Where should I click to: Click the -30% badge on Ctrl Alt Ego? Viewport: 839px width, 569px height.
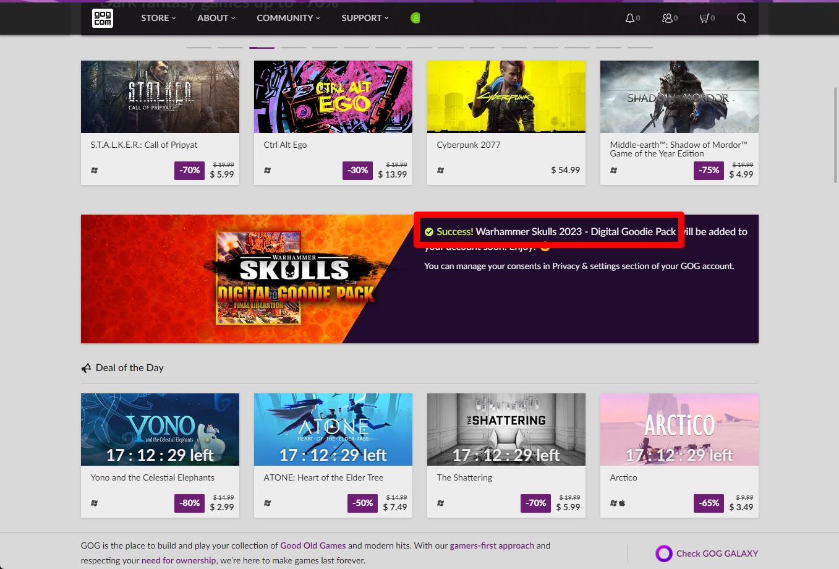(357, 170)
